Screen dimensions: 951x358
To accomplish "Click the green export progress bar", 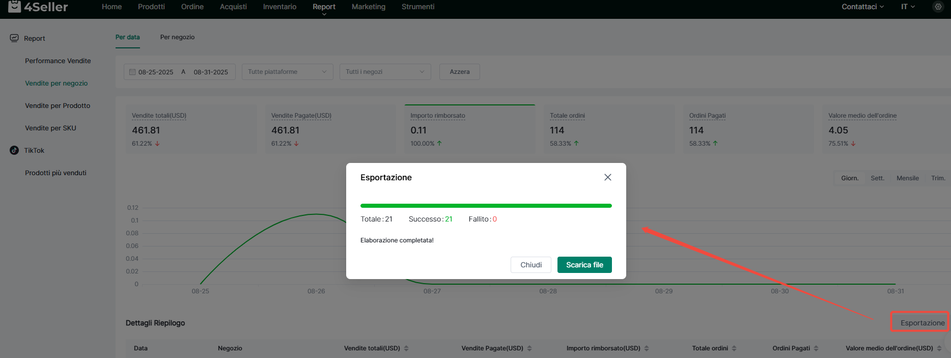I will (x=486, y=206).
